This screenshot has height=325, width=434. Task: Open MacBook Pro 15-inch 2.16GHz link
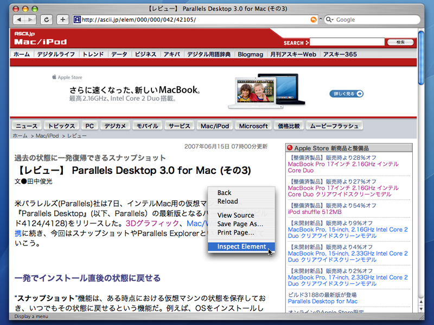pos(348,233)
